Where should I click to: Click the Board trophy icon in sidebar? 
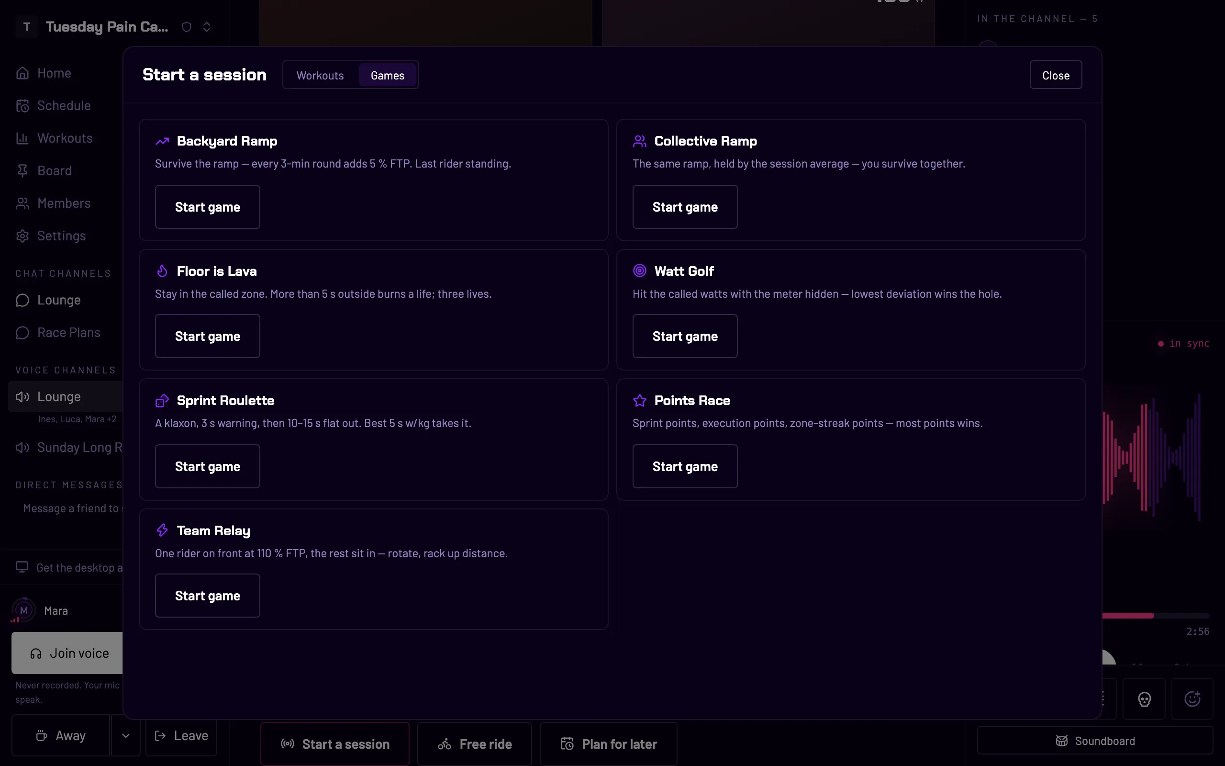[22, 171]
